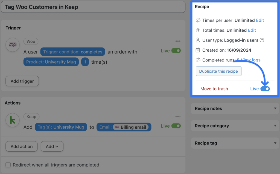Click the user icon next to User type

pos(197,40)
